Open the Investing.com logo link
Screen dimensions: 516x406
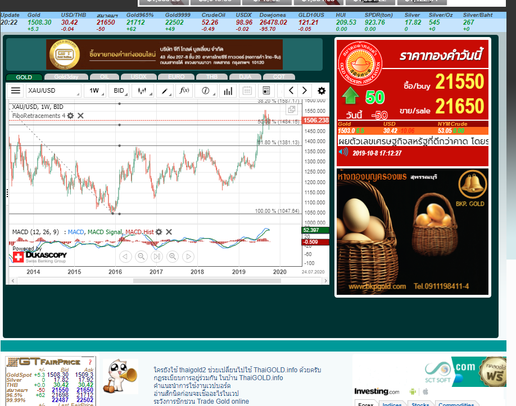[377, 391]
